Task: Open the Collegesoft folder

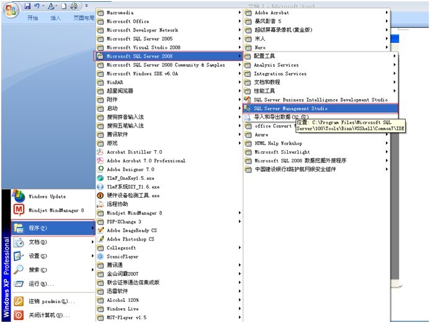Action: pyautogui.click(x=169, y=247)
